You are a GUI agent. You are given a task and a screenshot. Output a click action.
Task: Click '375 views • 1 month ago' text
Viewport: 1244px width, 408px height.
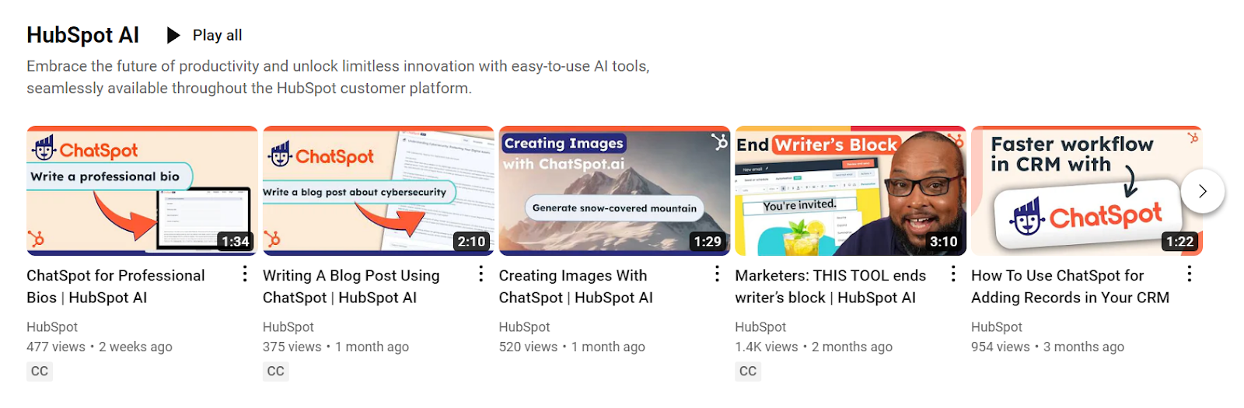pyautogui.click(x=336, y=347)
